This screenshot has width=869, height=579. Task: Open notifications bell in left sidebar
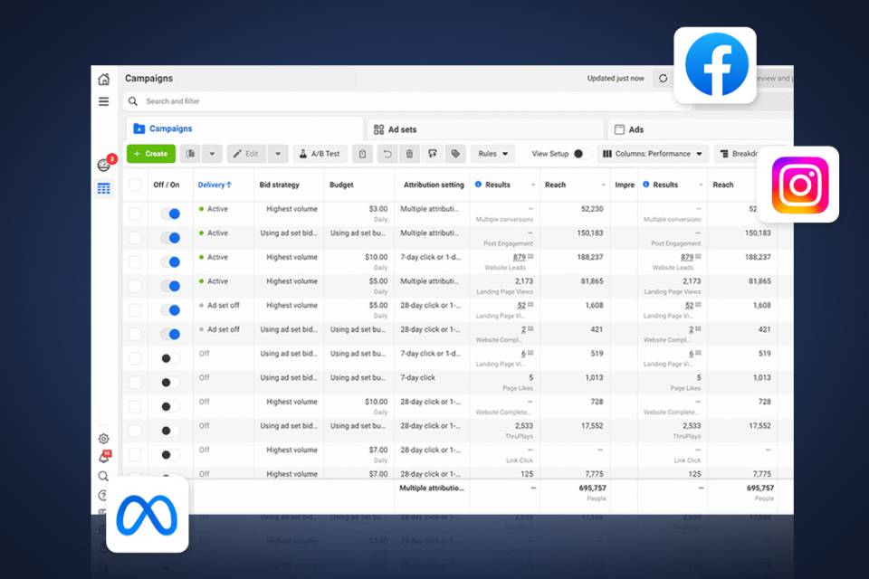pyautogui.click(x=104, y=458)
